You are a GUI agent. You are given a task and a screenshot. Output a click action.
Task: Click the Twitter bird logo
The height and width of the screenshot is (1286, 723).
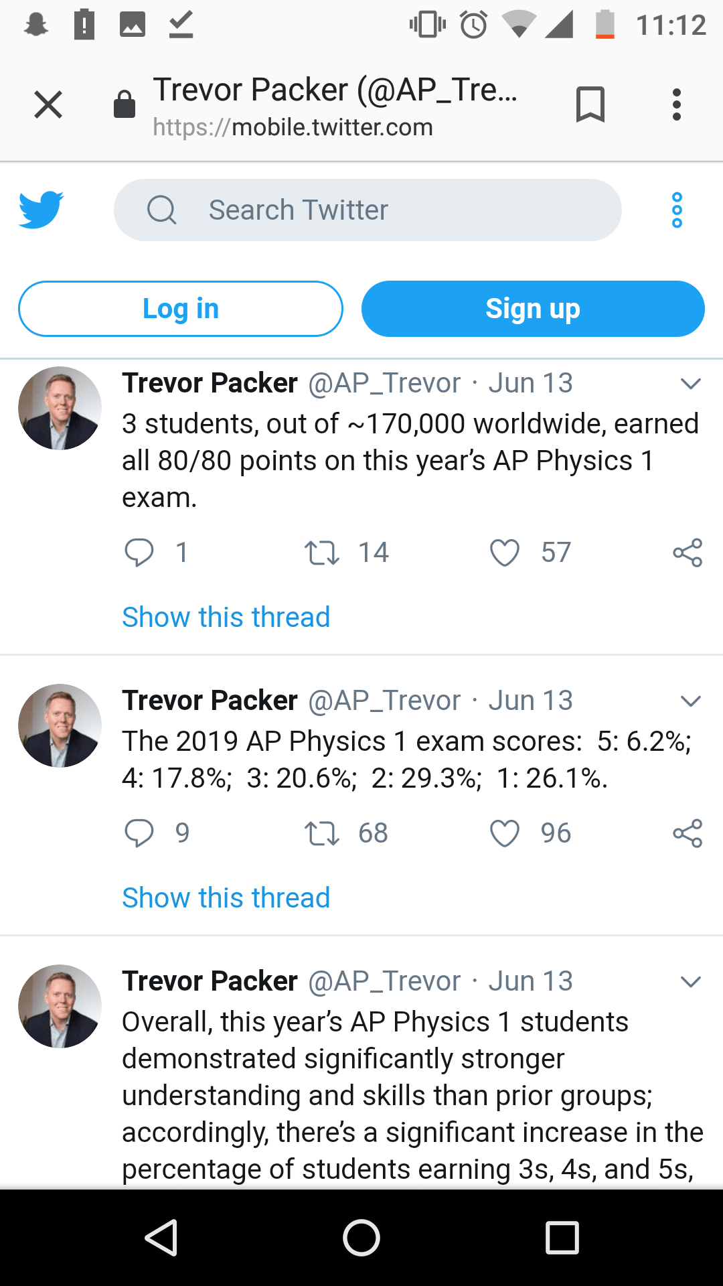pyautogui.click(x=42, y=210)
